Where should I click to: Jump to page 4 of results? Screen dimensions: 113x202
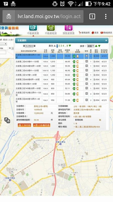pos(63,46)
